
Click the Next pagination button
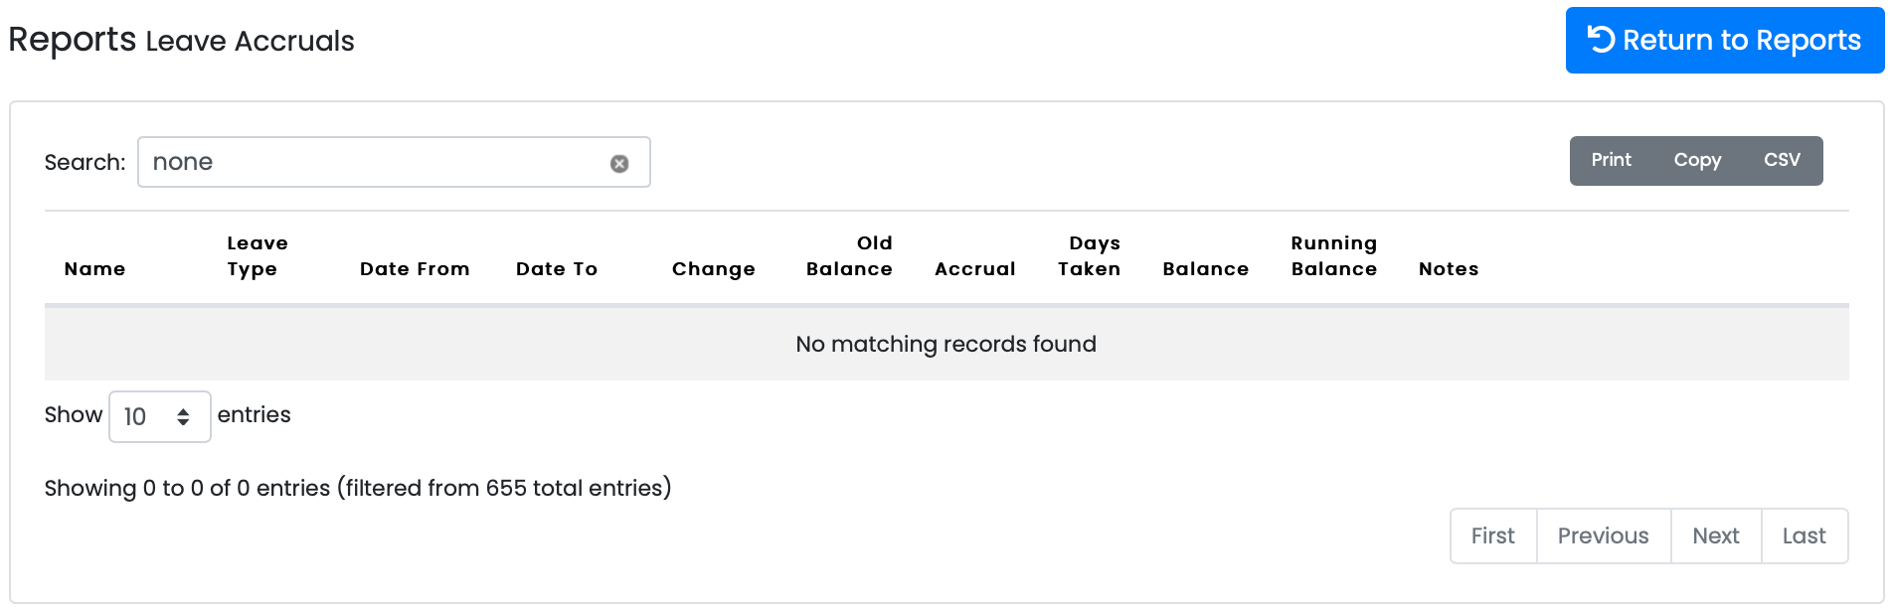(1715, 536)
